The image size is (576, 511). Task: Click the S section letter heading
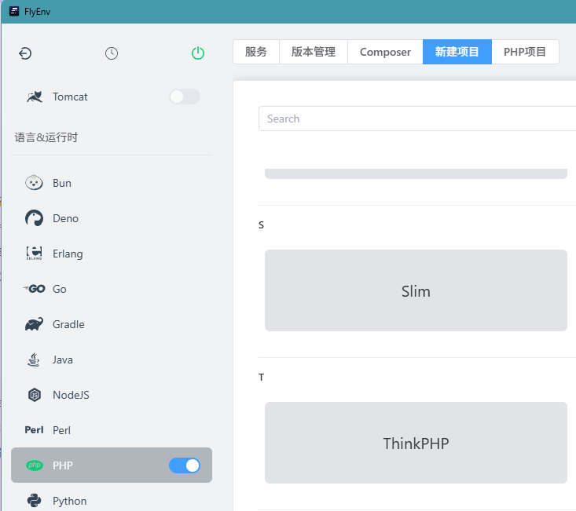(x=261, y=224)
